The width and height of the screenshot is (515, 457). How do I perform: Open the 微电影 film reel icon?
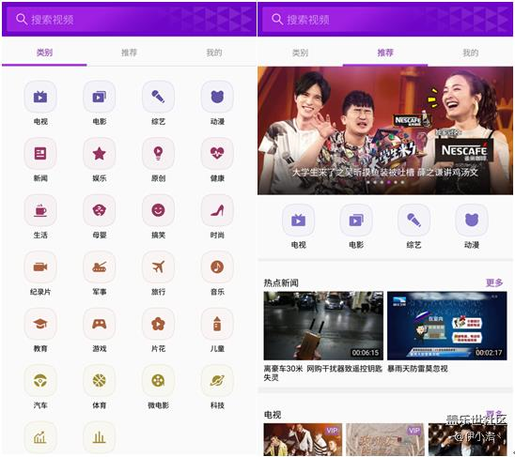[158, 381]
